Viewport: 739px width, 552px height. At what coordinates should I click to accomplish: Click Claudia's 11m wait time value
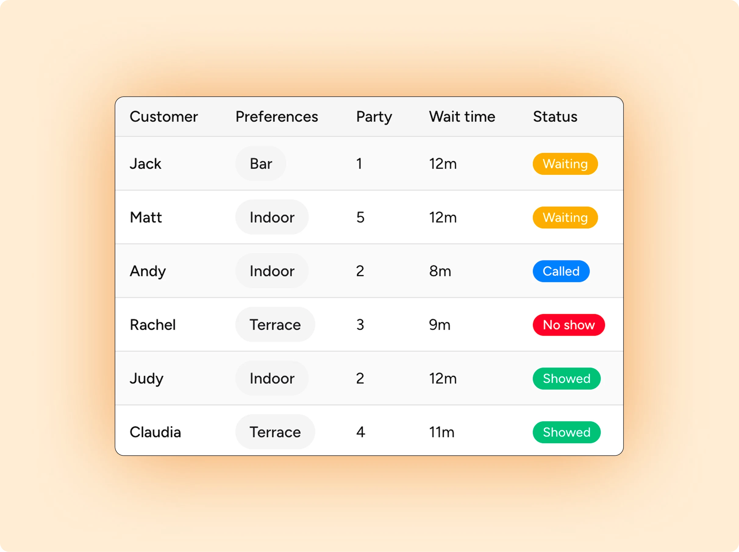(442, 432)
